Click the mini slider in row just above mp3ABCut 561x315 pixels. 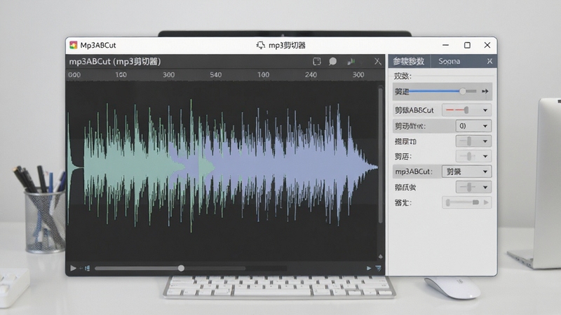[x=468, y=156]
